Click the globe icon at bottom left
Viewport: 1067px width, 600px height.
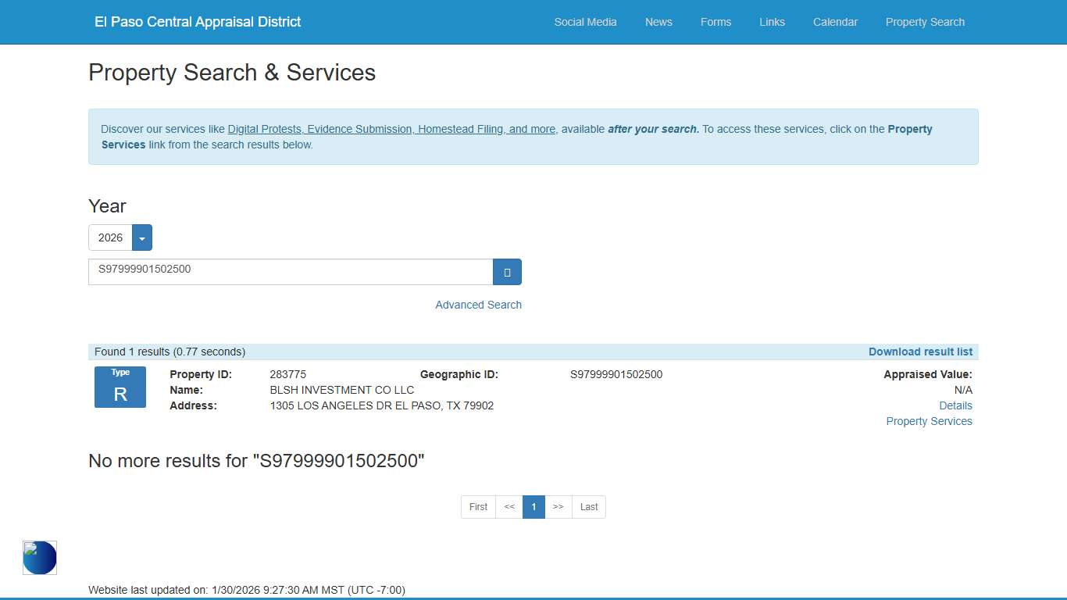40,558
